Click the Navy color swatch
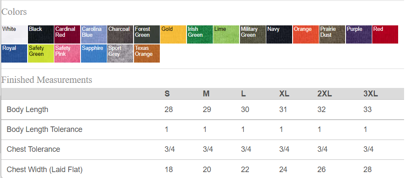 point(279,34)
